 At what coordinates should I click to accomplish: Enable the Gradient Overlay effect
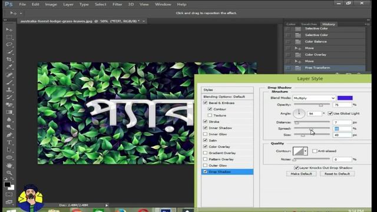[x=205, y=153]
